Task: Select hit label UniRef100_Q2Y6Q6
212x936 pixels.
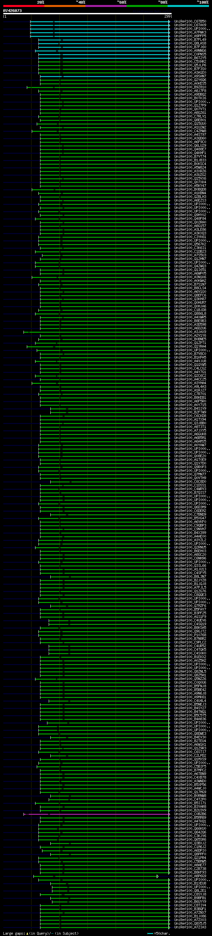Action: 190,80
